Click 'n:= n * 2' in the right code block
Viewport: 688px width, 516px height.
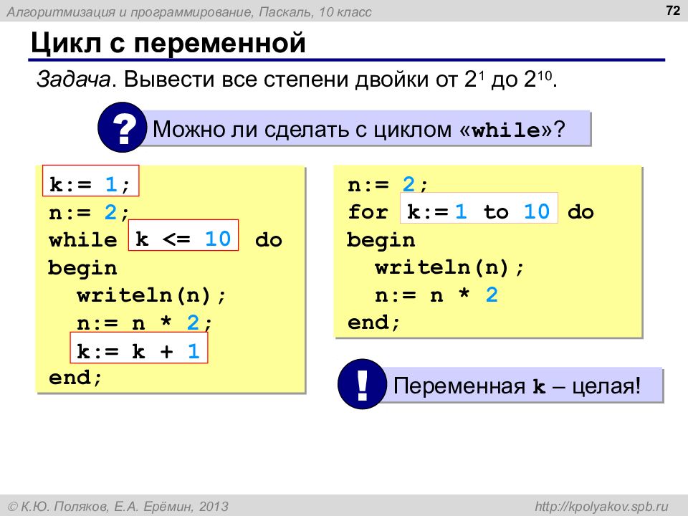[436, 295]
